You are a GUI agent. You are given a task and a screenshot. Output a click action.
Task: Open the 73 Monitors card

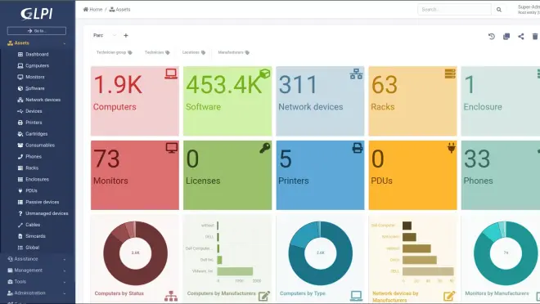[135, 175]
